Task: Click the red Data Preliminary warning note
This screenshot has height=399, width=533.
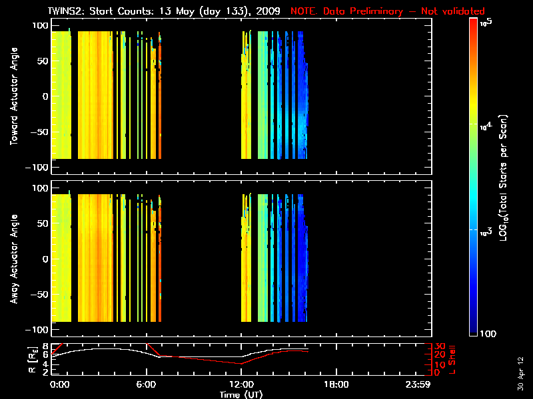Action: coord(388,11)
